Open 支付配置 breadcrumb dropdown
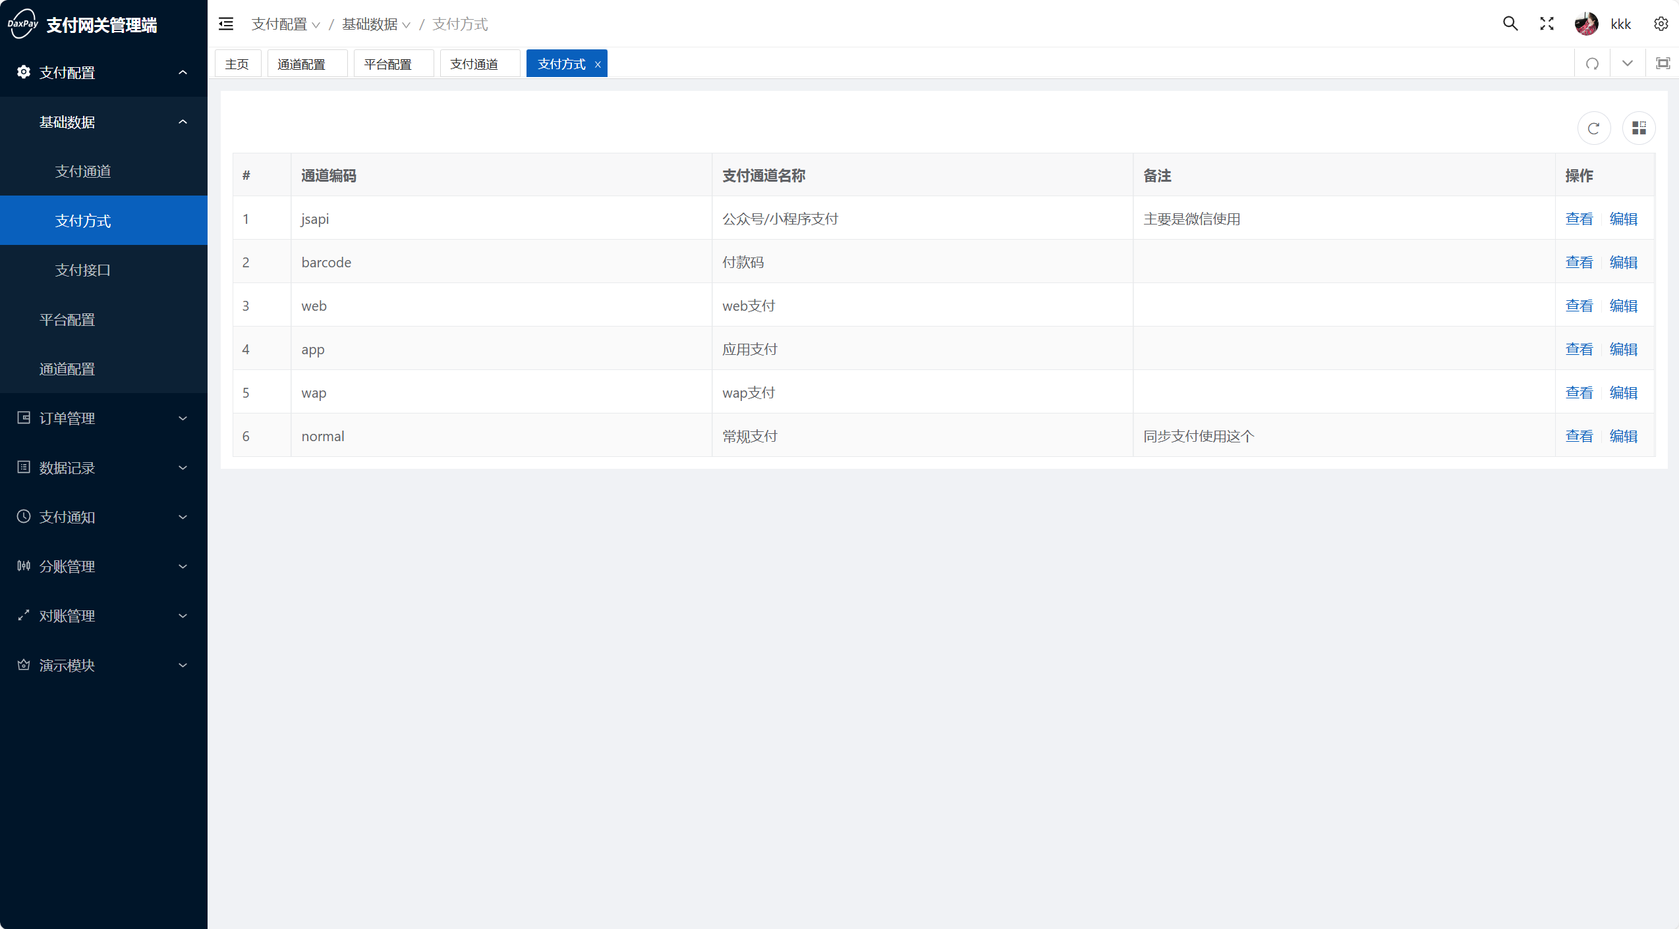 tap(286, 24)
